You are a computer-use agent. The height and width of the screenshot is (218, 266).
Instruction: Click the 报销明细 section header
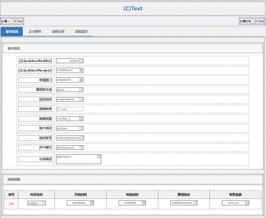(14, 179)
